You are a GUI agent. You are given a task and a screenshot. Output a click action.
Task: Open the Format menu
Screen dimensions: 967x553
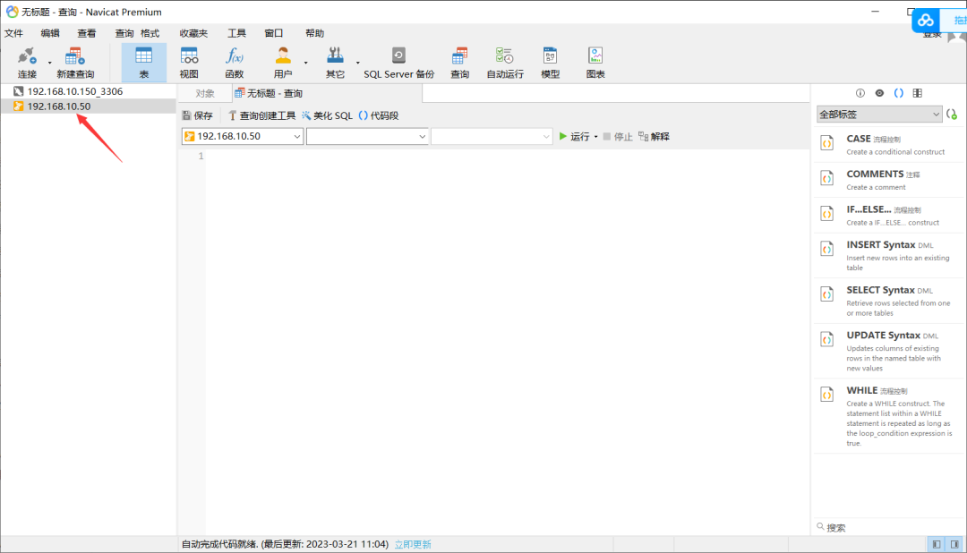(150, 33)
